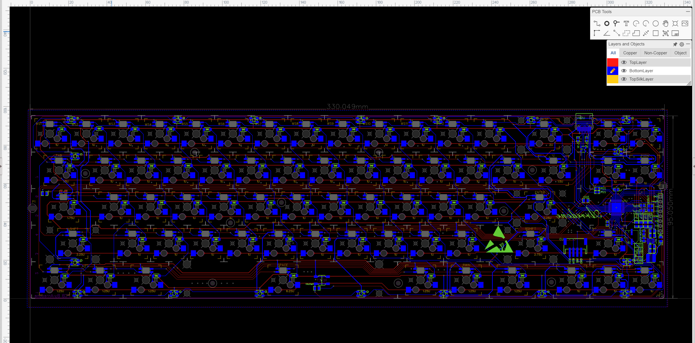
Task: Select the Copper Area tool
Action: (626, 33)
